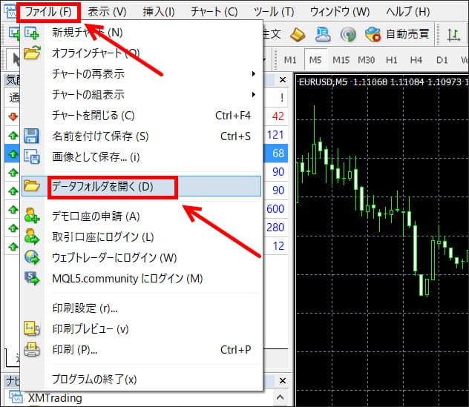Click the demo account application icon
Image resolution: width=469 pixels, height=407 pixels.
point(32,216)
